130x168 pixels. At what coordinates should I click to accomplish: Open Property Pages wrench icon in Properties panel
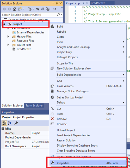click(16, 123)
